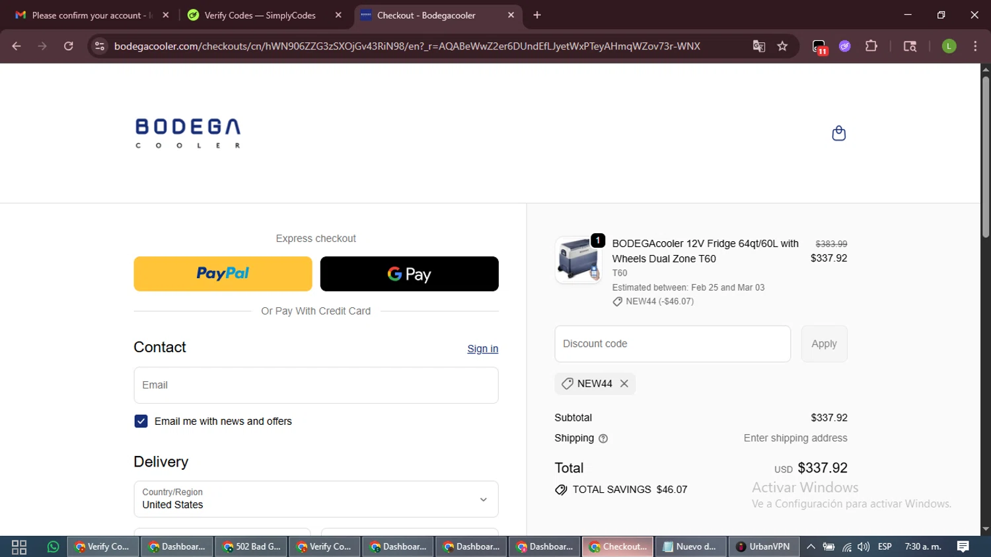Click the browser back arrow
The width and height of the screenshot is (991, 557).
click(17, 46)
